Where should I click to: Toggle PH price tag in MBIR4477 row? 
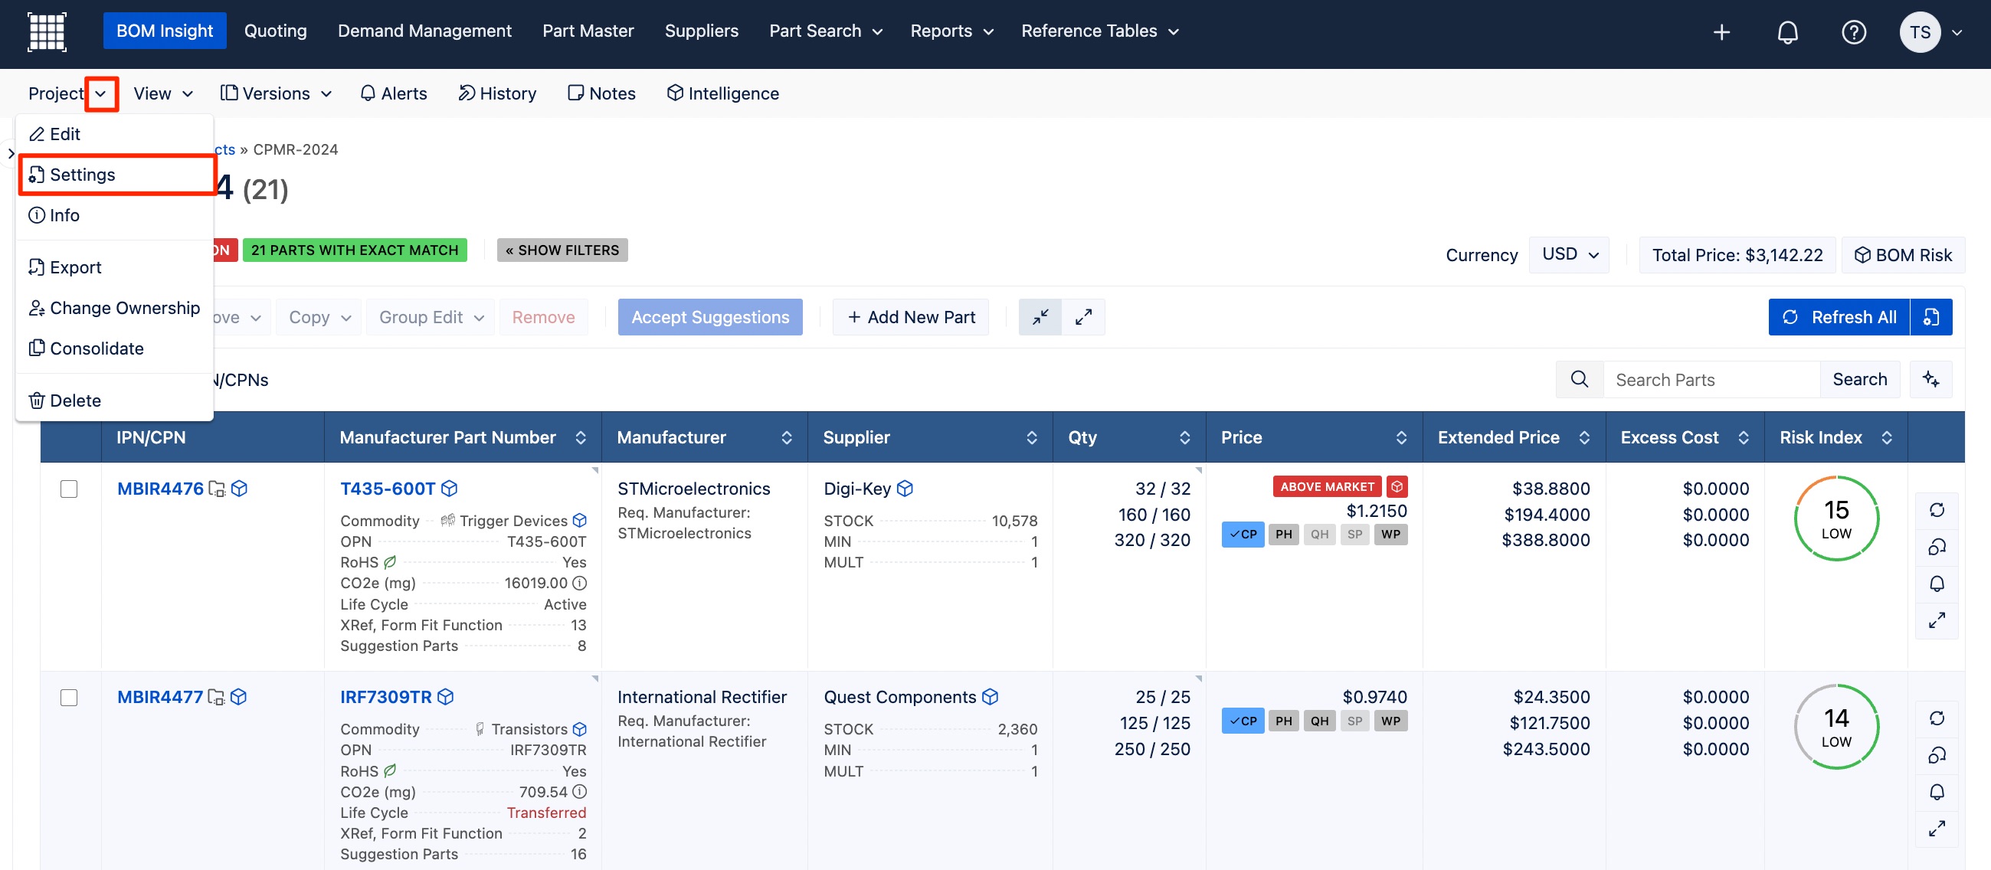click(1284, 721)
